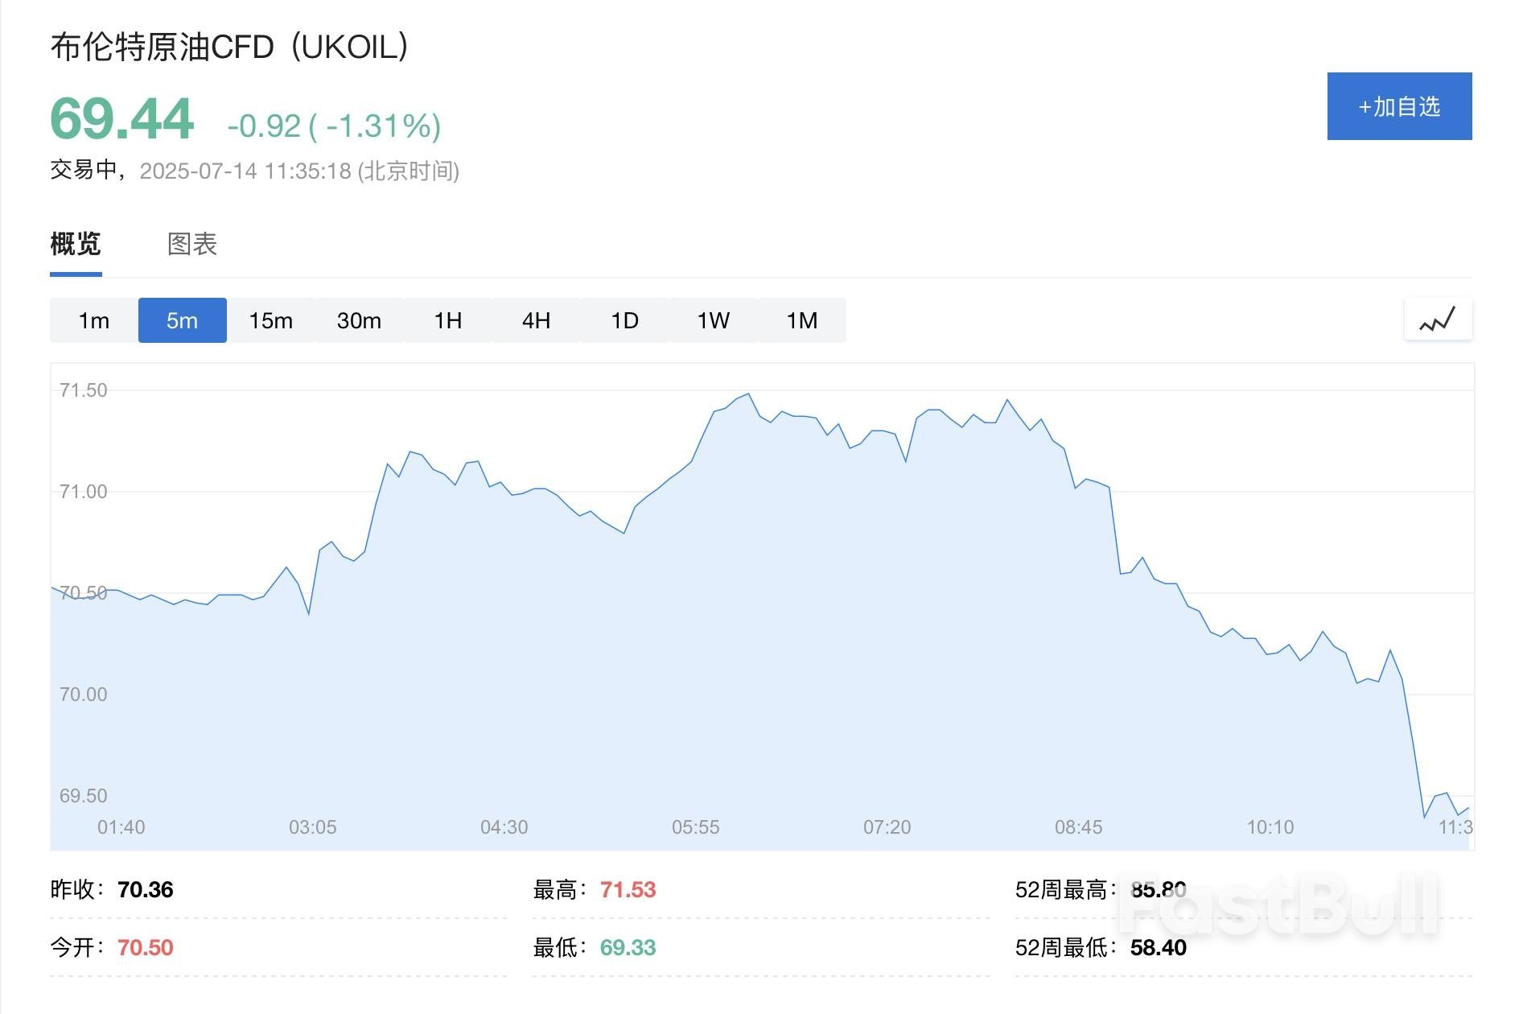Switch to the 概览 overview tab

point(76,244)
